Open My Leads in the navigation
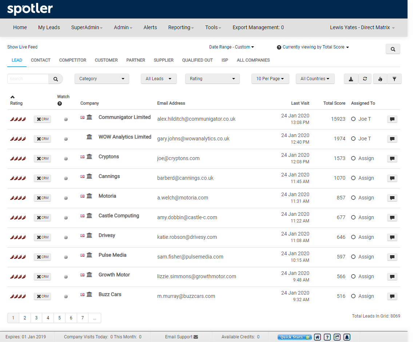The height and width of the screenshot is (342, 413). click(49, 27)
